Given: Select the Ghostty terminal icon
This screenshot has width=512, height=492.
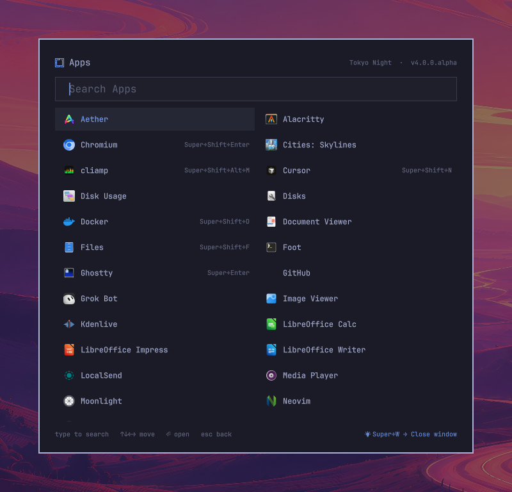Looking at the screenshot, I should coord(69,273).
